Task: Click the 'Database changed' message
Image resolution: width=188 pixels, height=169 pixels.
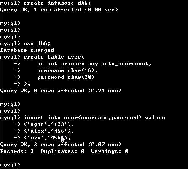Action: click(x=27, y=50)
